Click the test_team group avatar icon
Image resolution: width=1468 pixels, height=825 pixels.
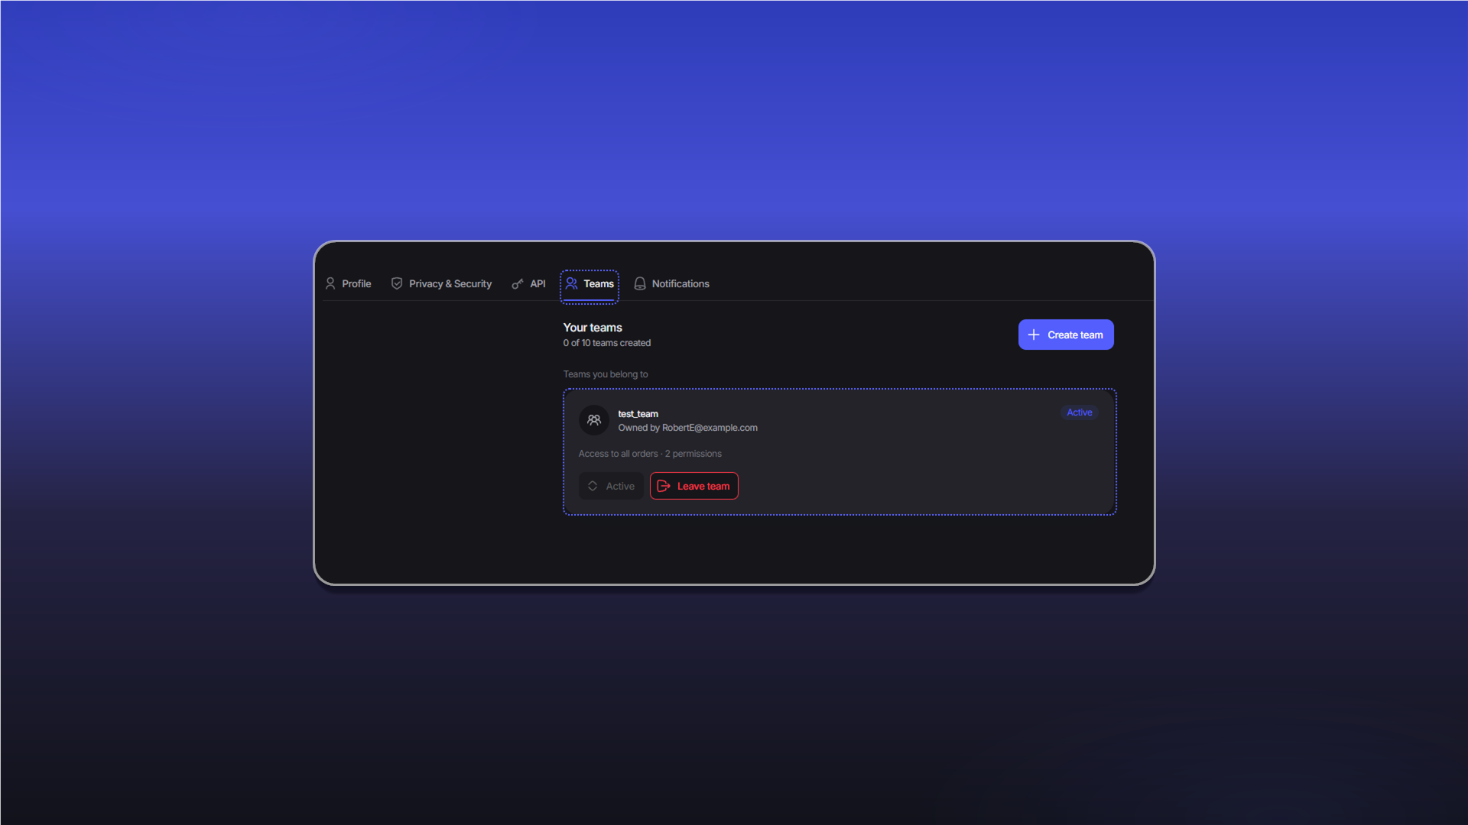click(x=594, y=420)
